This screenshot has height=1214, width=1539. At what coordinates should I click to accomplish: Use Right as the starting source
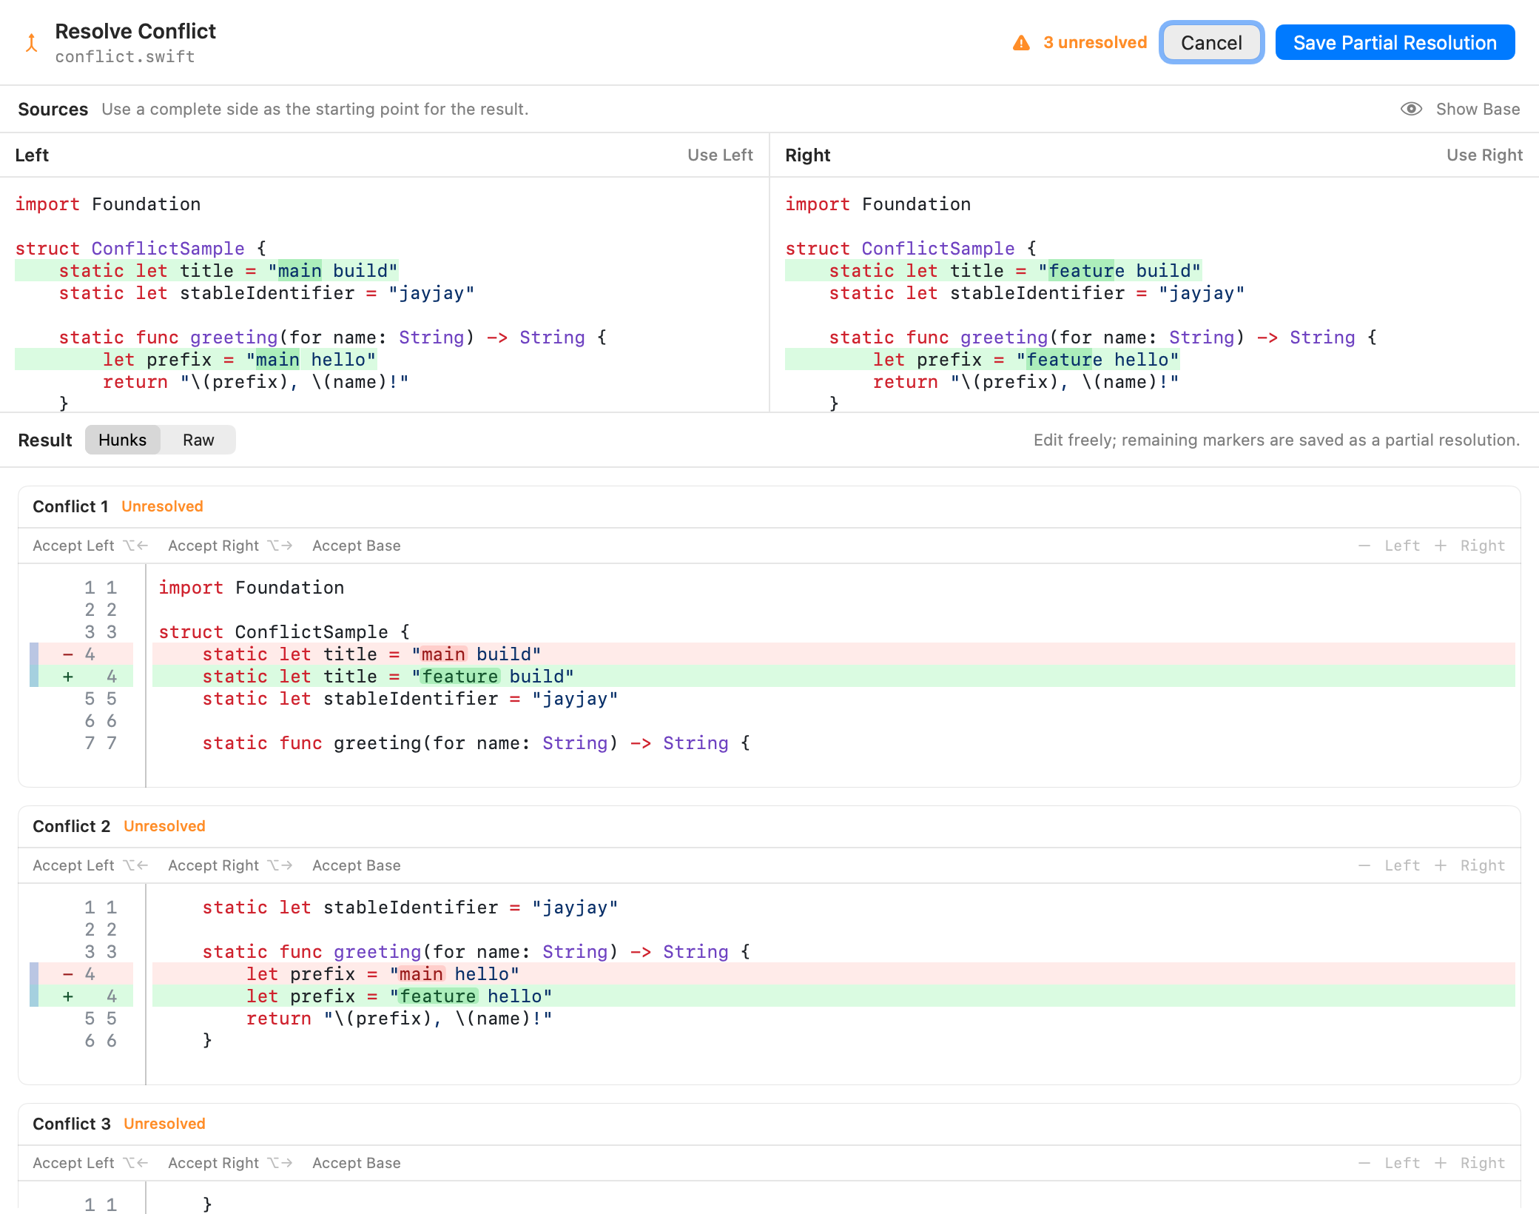(1484, 155)
